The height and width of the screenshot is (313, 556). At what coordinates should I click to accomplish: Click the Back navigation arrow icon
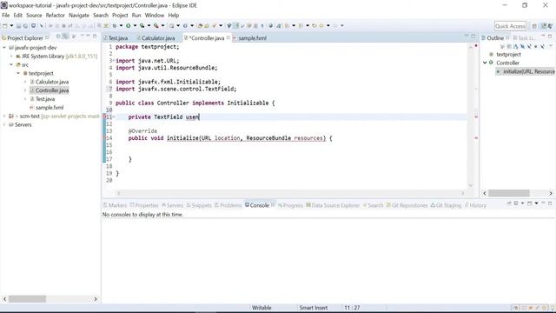click(321, 25)
